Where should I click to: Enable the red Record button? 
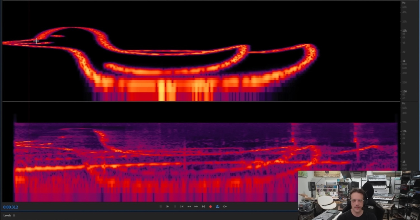pyautogui.click(x=211, y=206)
